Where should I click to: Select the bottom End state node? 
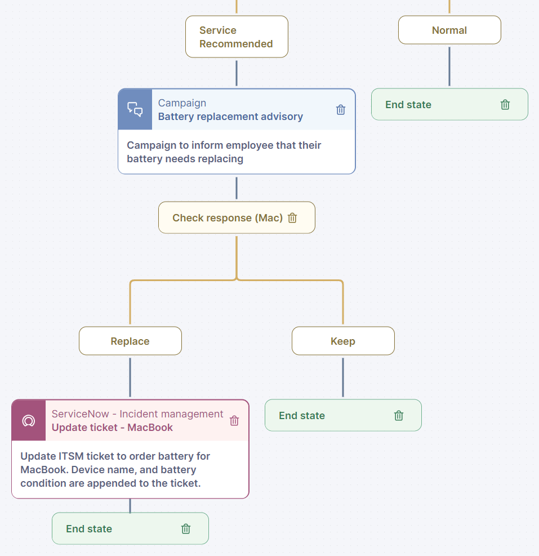89,529
